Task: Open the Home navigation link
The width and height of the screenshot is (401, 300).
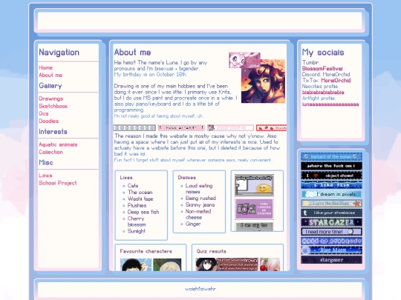Action: [45, 67]
